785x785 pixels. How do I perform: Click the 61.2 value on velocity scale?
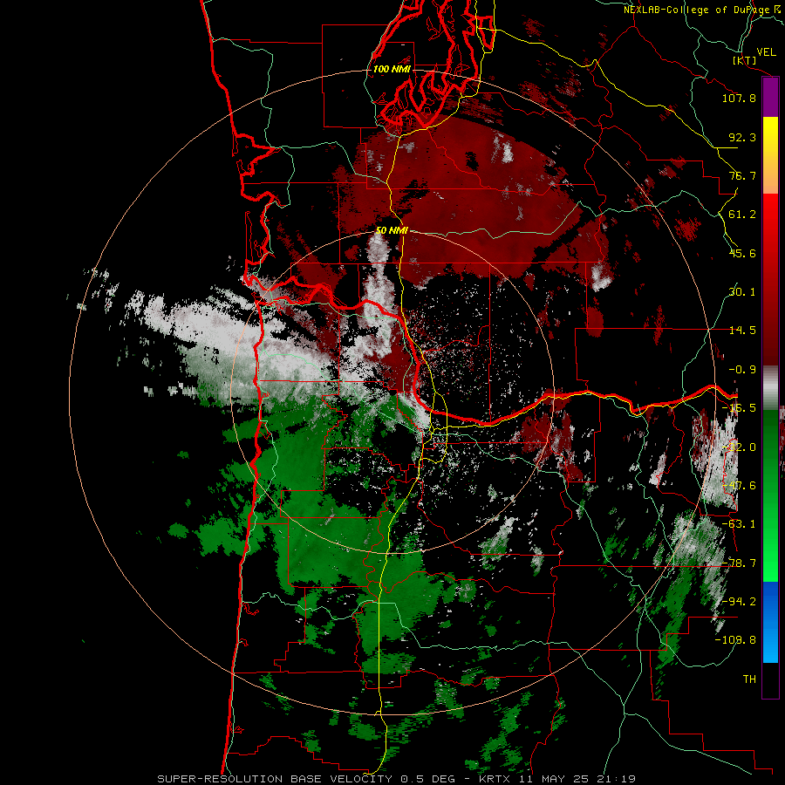742,215
